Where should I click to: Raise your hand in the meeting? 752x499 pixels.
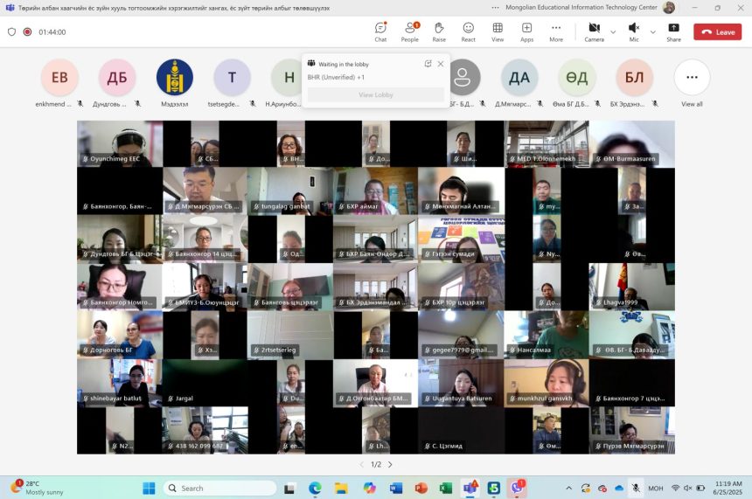click(439, 31)
